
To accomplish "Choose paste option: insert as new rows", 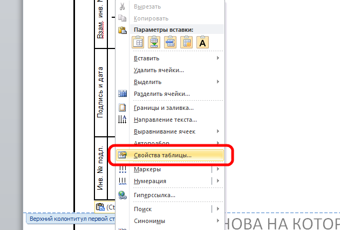I will pyautogui.click(x=154, y=42).
